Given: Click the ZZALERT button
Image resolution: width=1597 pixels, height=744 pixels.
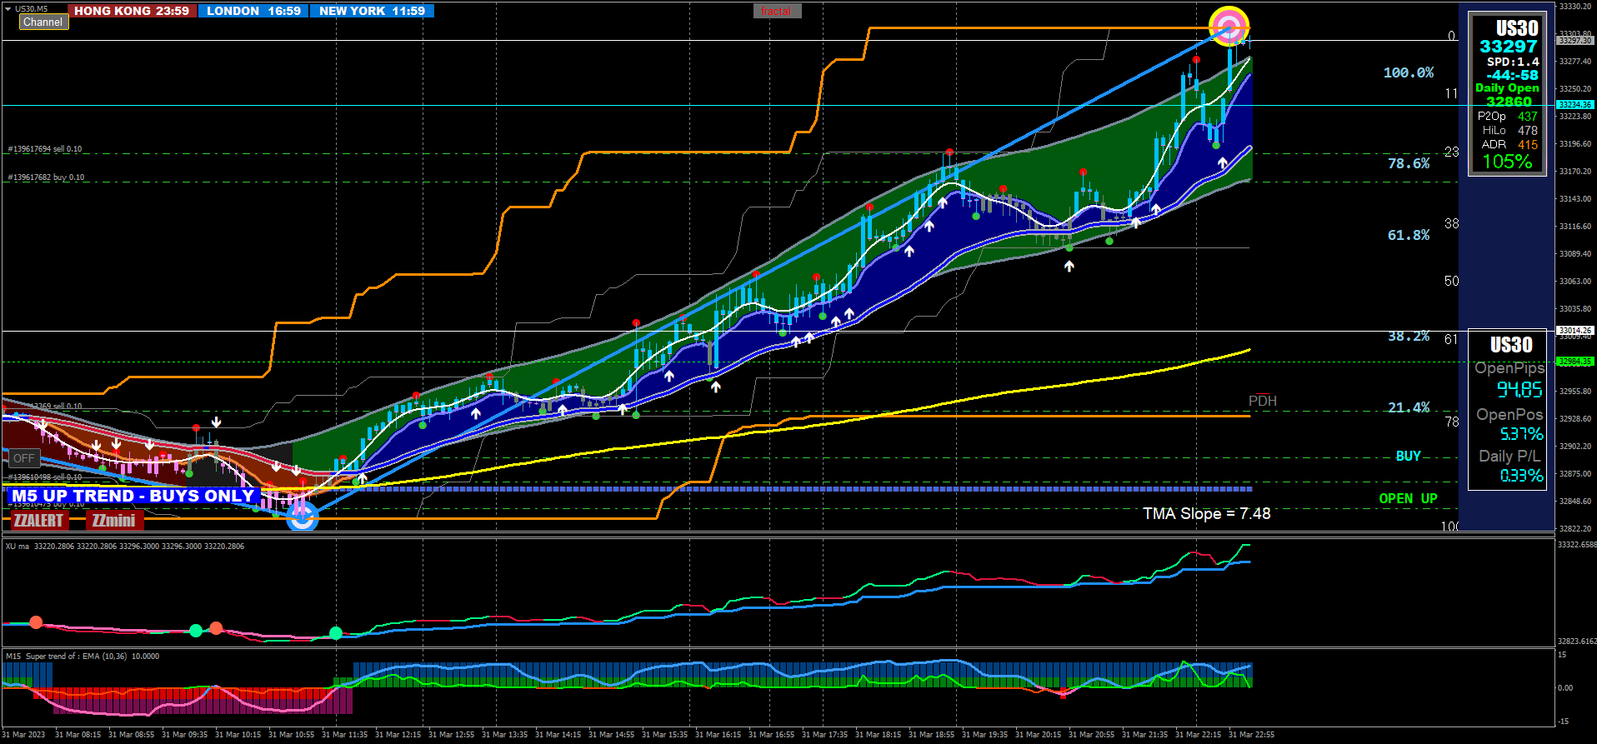Looking at the screenshot, I should pos(38,521).
